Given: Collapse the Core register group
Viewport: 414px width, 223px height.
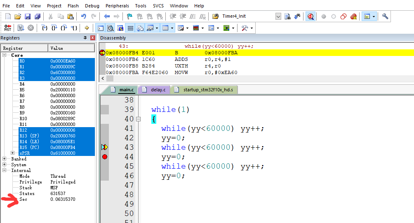Looking at the screenshot, I should coord(5,55).
